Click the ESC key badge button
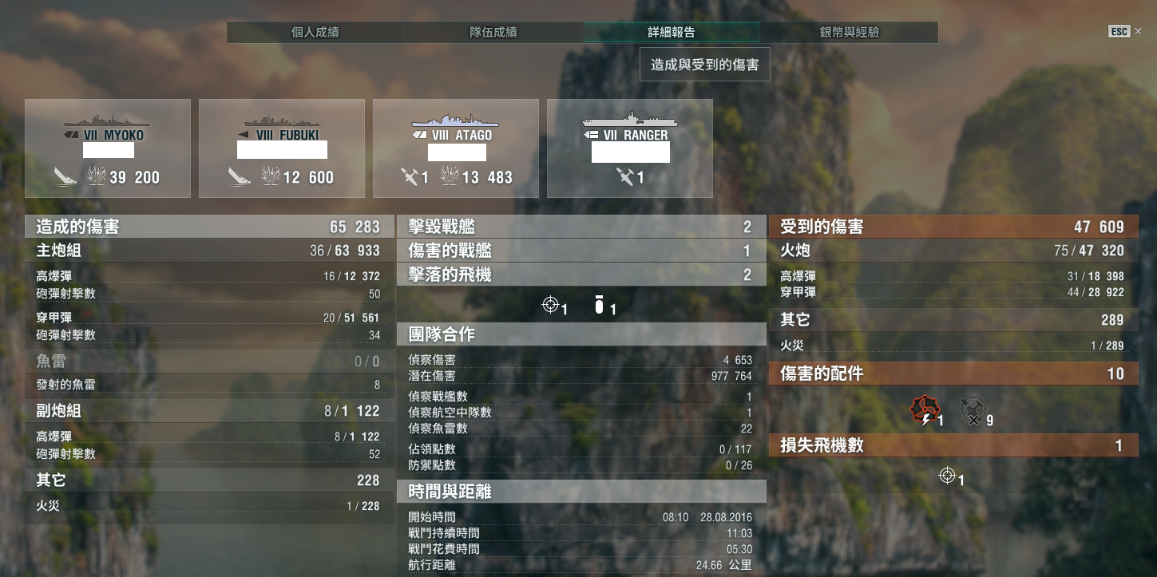The image size is (1157, 577). point(1119,32)
